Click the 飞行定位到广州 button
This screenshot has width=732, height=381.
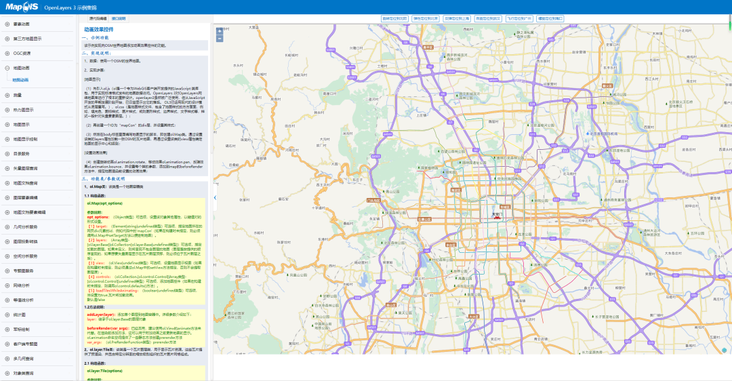(519, 19)
